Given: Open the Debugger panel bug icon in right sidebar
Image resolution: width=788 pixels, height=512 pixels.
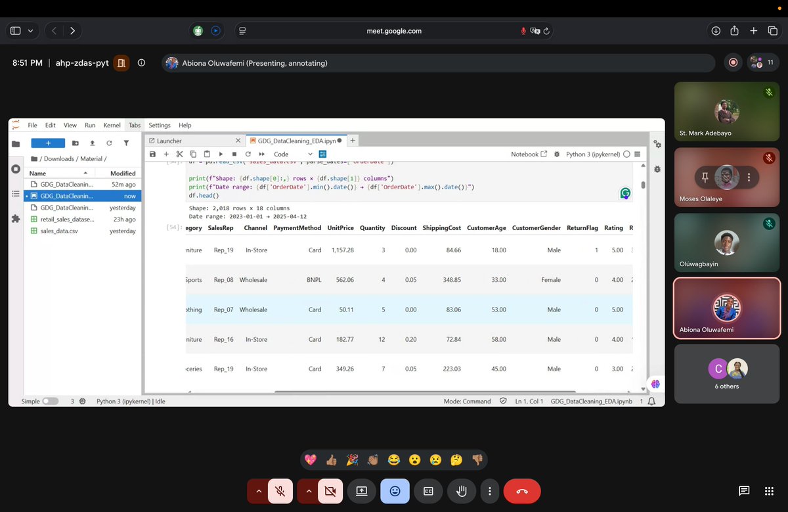Looking at the screenshot, I should pos(657,169).
